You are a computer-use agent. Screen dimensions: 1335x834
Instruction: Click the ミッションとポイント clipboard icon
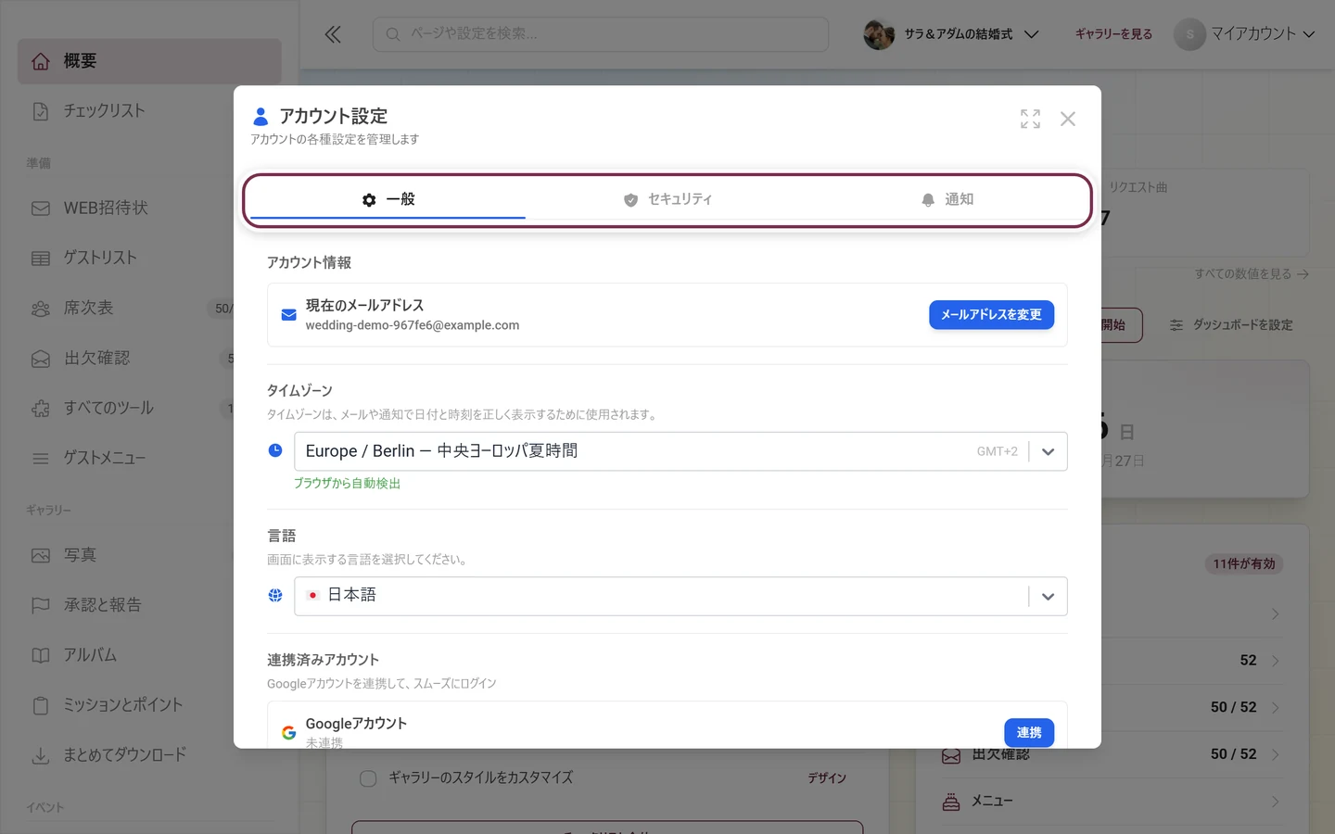[x=41, y=706]
